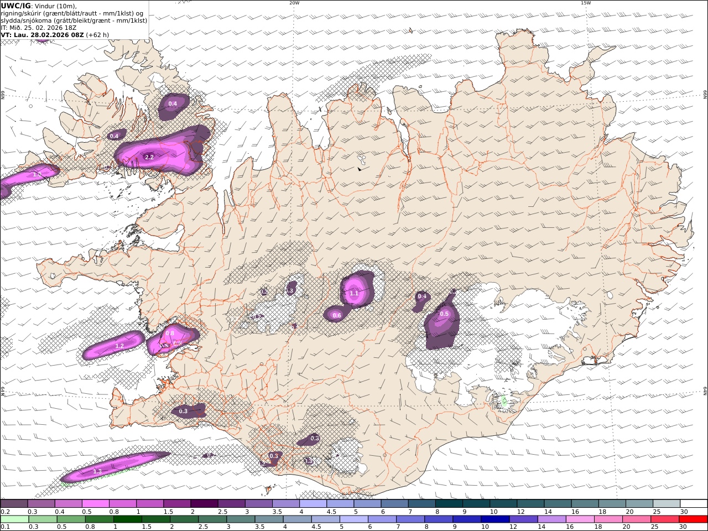This screenshot has height=531, width=708.
Task: Click the "0.2" tick label on upper legend
Action: 5,512
